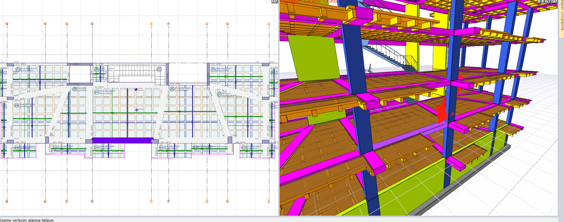Click axis bubble G on the upper grid
Image resolution: width=564 pixels, height=222 pixels.
tap(7, 24)
